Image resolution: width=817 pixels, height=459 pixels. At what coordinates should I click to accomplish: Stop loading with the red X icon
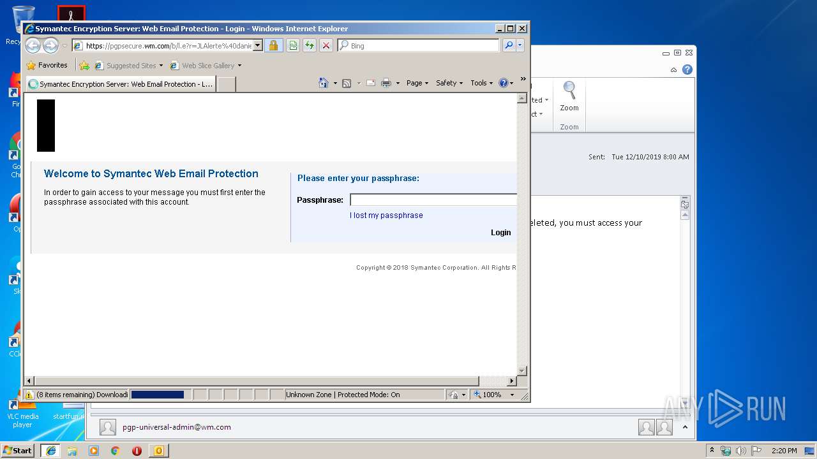[326, 45]
